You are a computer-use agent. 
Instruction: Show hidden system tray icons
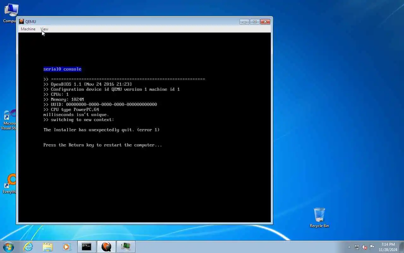click(x=349, y=247)
